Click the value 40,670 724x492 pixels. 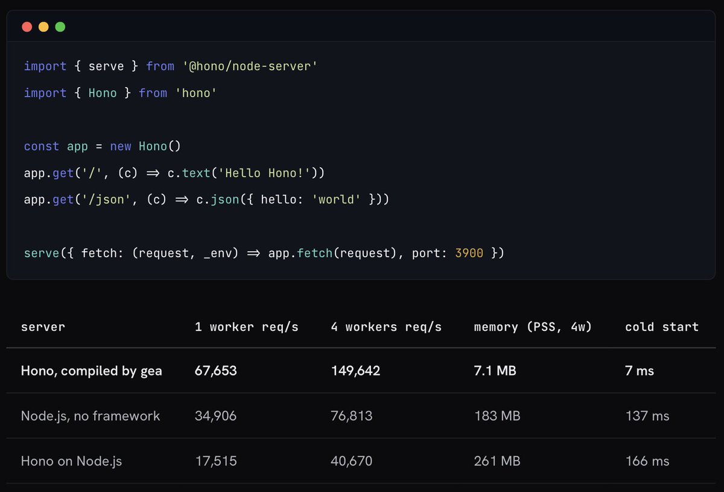point(352,461)
